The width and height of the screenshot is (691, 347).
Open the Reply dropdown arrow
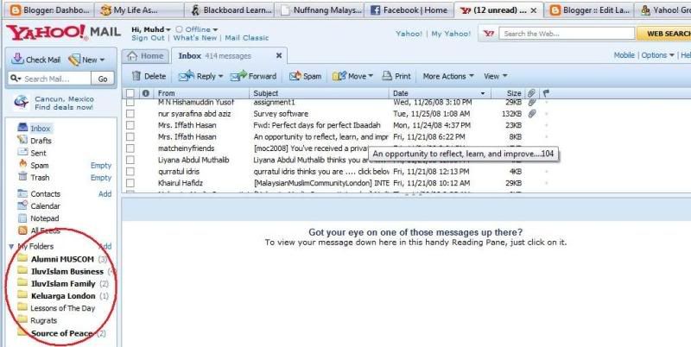click(220, 76)
